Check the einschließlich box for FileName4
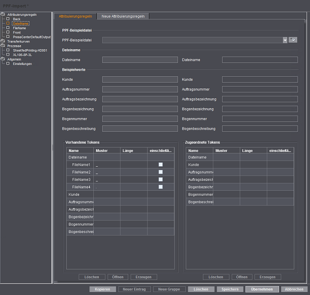The width and height of the screenshot is (310, 295). [160, 187]
